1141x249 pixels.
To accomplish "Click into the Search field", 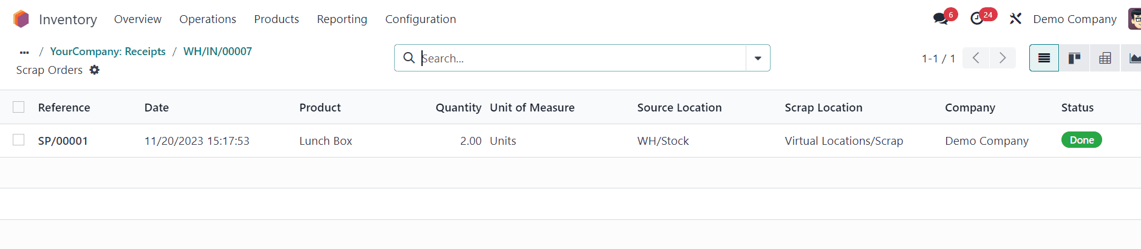I will tap(577, 58).
